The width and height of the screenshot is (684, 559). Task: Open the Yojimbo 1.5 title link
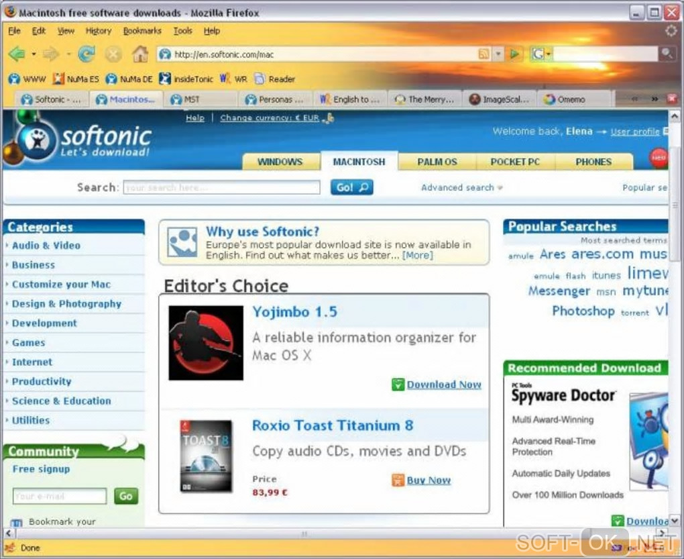(x=295, y=312)
